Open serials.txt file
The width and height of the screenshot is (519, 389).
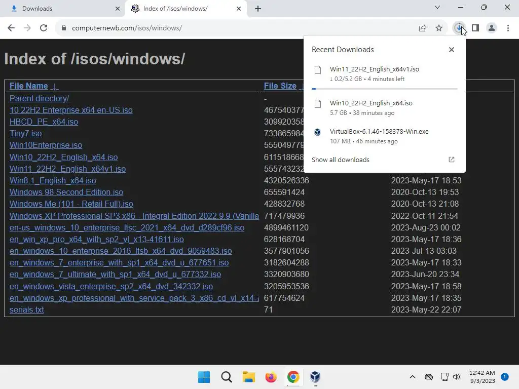(x=26, y=310)
